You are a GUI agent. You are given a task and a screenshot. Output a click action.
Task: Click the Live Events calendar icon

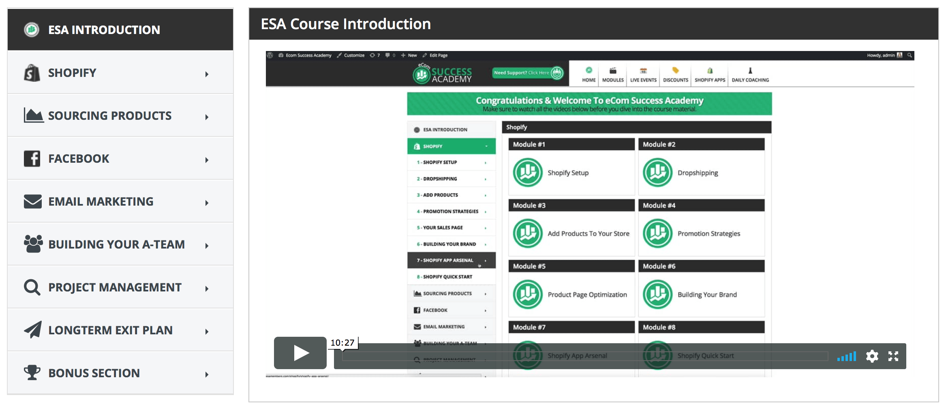pos(643,70)
